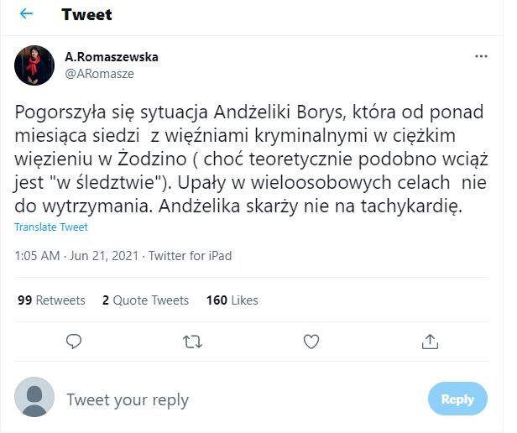Viewport: 517px width, 433px height.
Task: Click the Translate Tweet link
Action: 51,227
